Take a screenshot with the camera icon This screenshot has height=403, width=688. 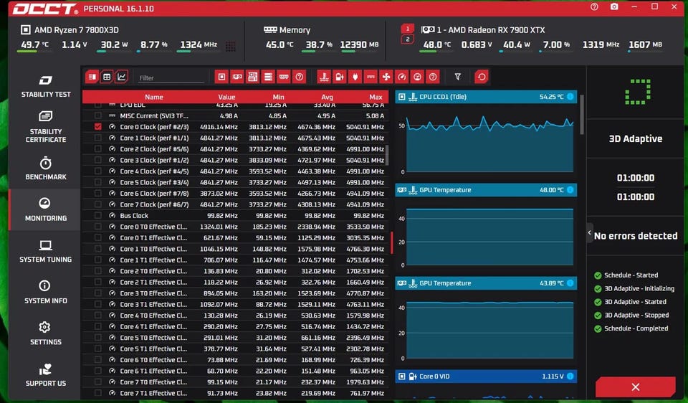614,6
